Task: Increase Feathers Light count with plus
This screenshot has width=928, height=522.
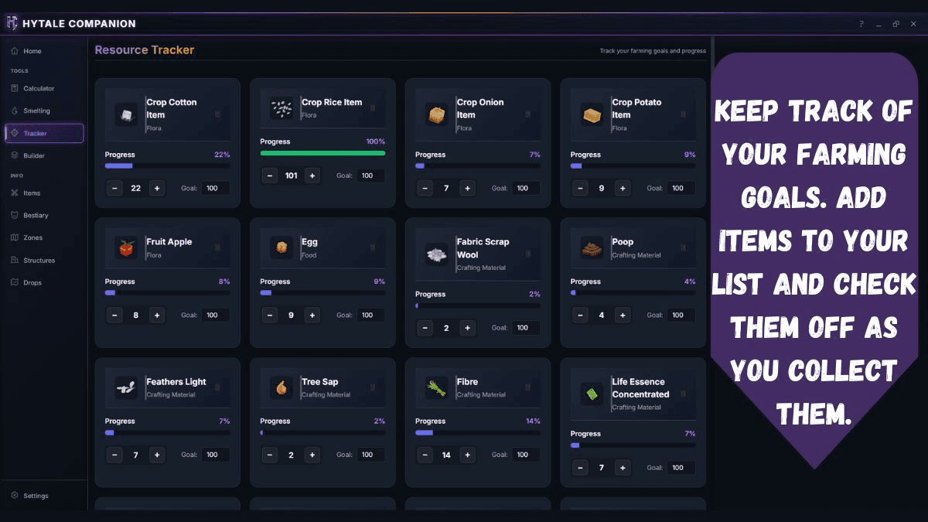Action: click(157, 455)
